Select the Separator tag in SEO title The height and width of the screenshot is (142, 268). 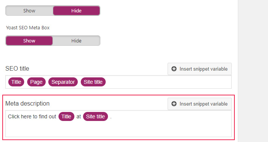point(63,82)
